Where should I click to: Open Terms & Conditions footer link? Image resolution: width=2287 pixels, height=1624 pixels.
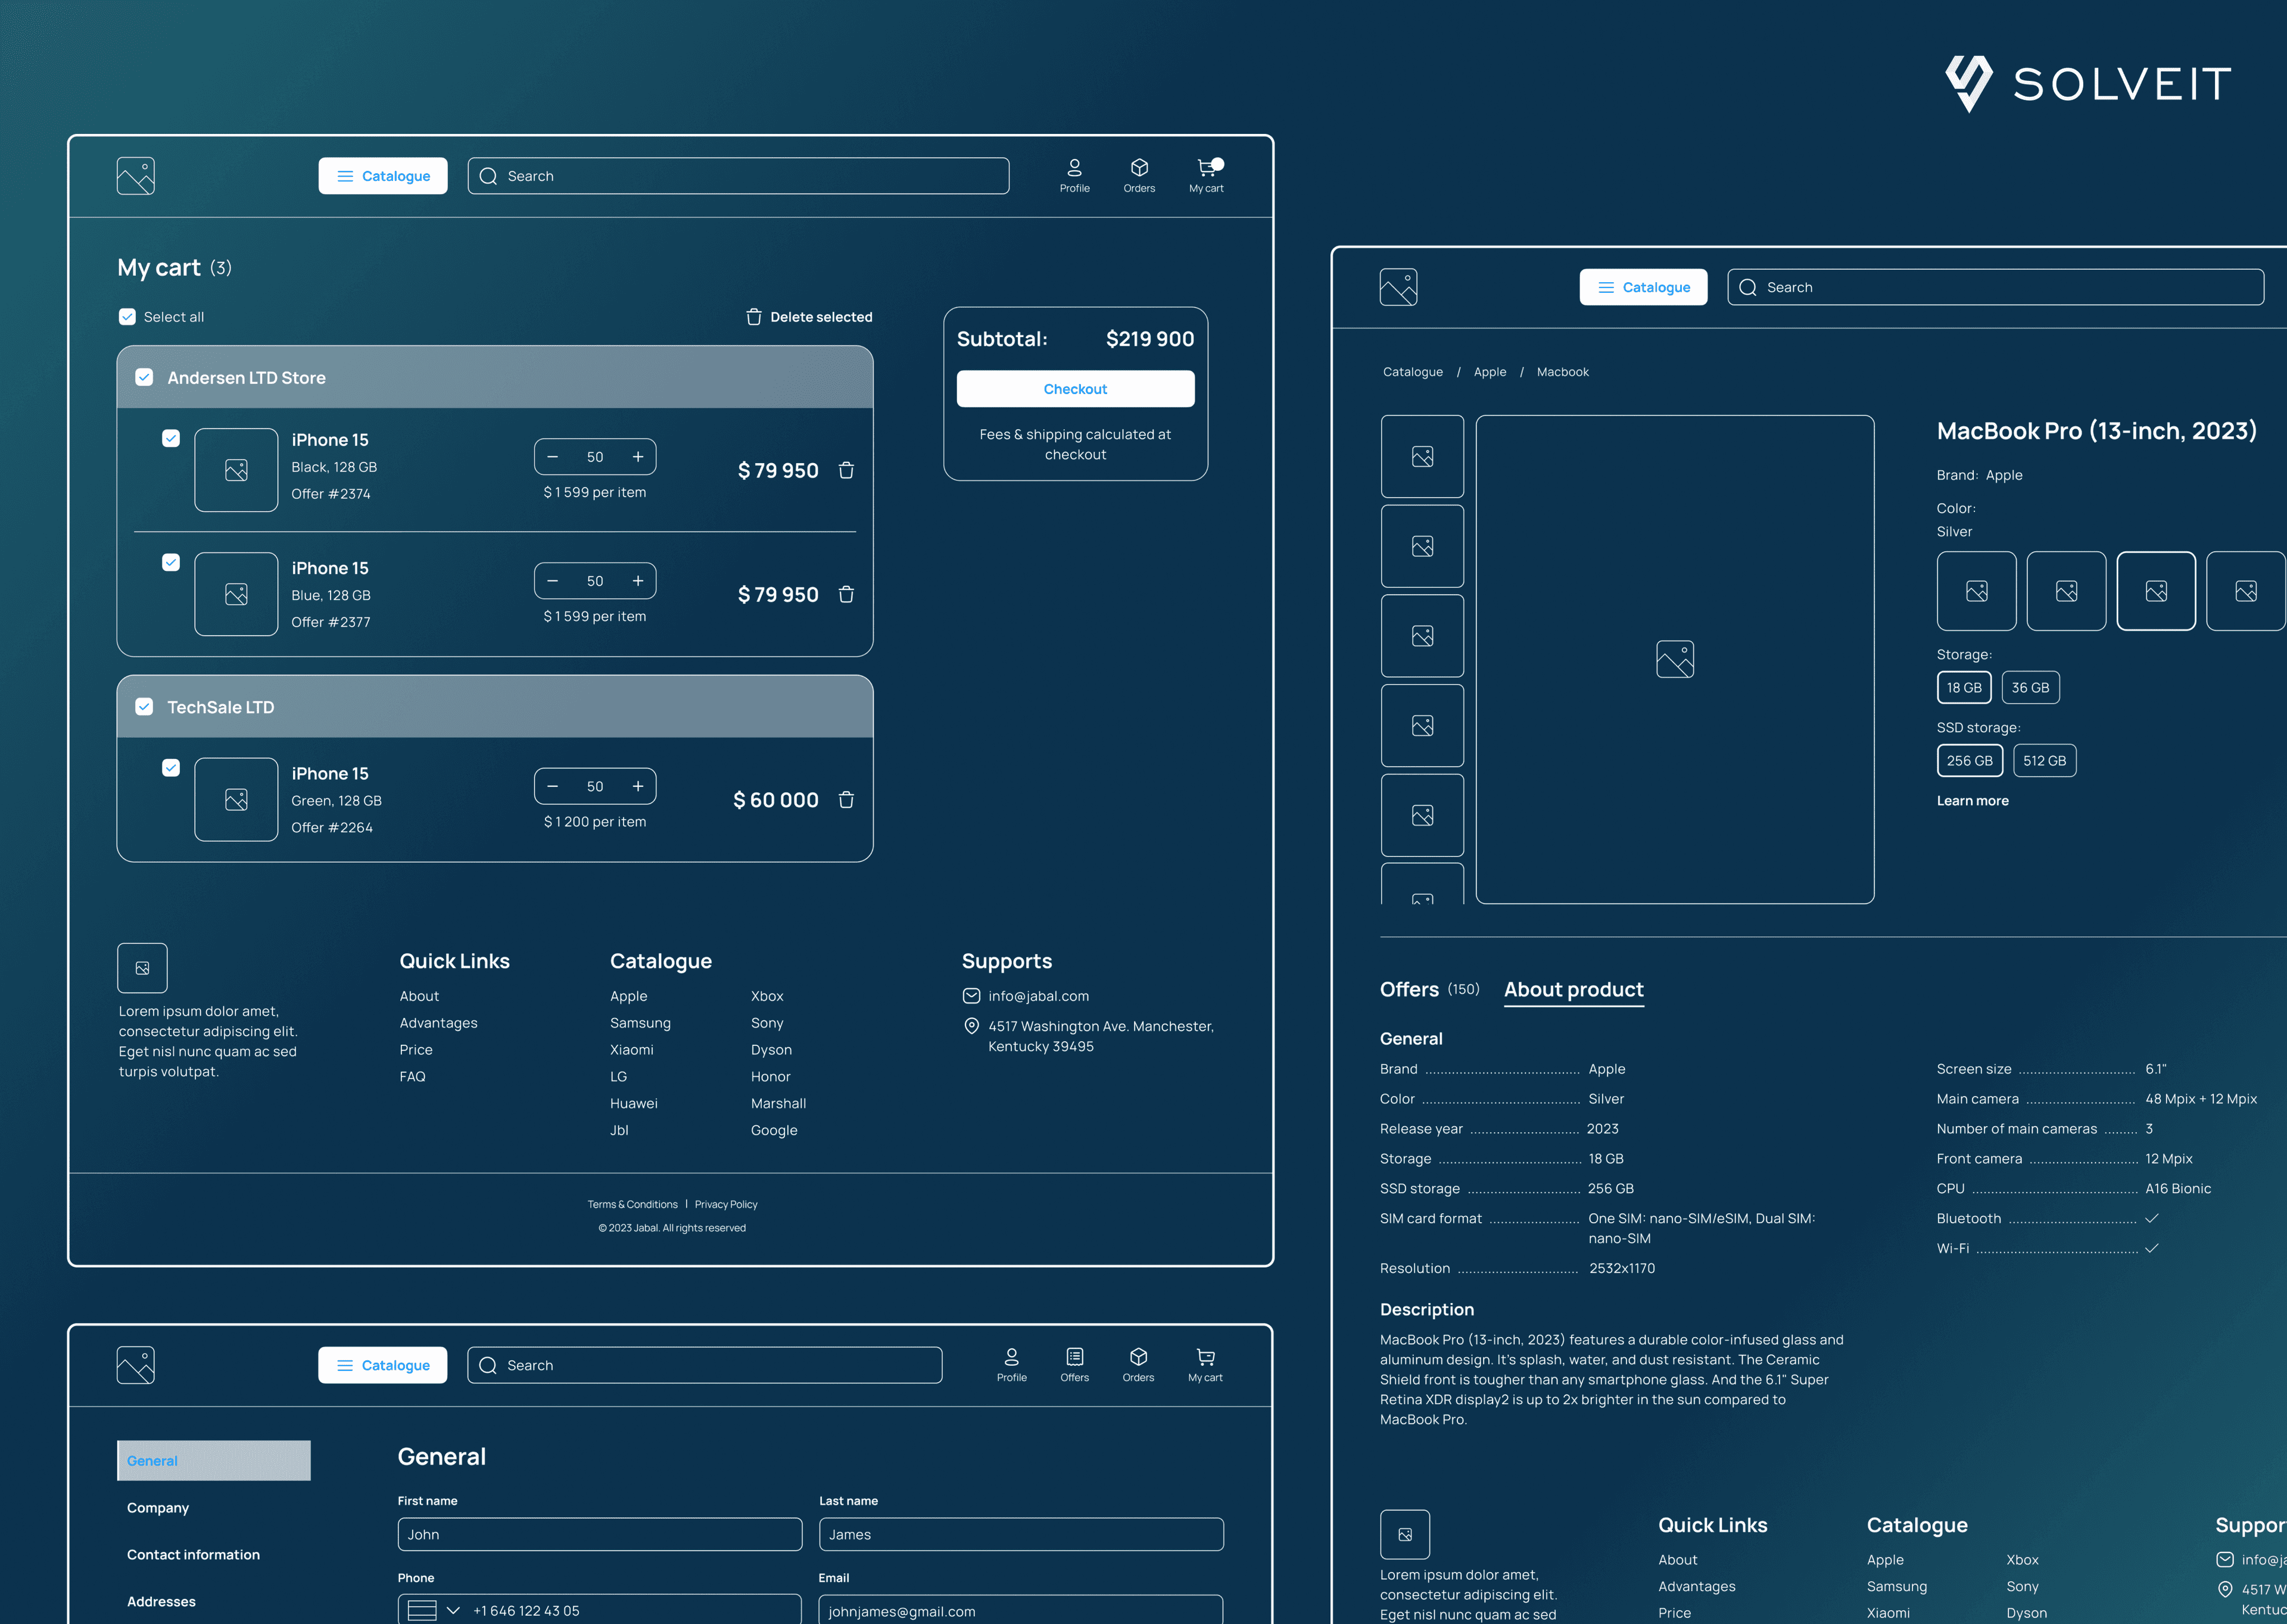click(x=632, y=1205)
